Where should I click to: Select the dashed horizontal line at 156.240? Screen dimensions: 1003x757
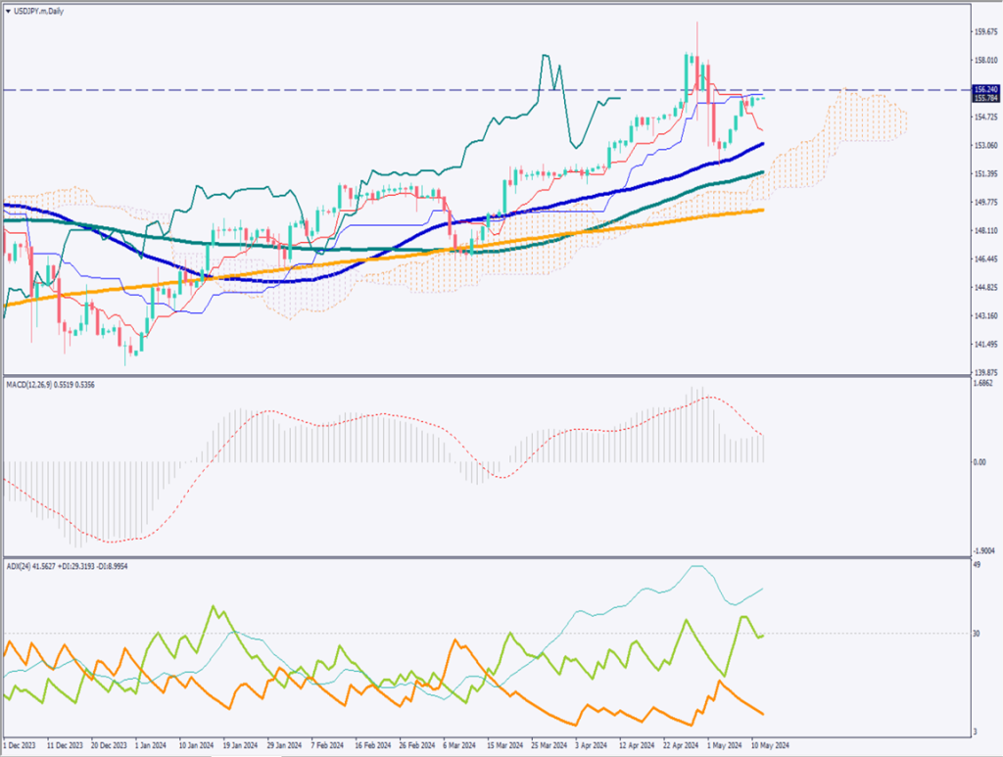(x=392, y=90)
